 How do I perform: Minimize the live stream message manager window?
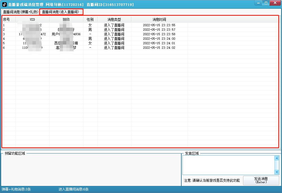259,3
